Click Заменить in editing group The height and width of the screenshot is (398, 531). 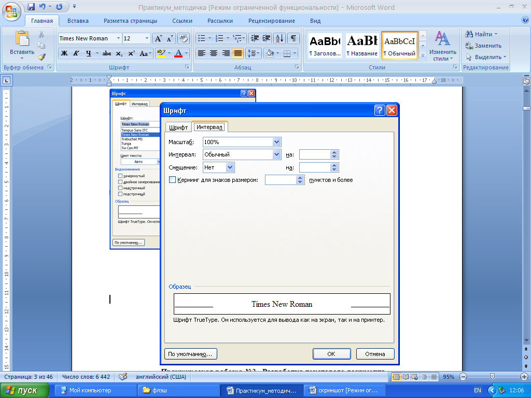click(x=483, y=46)
